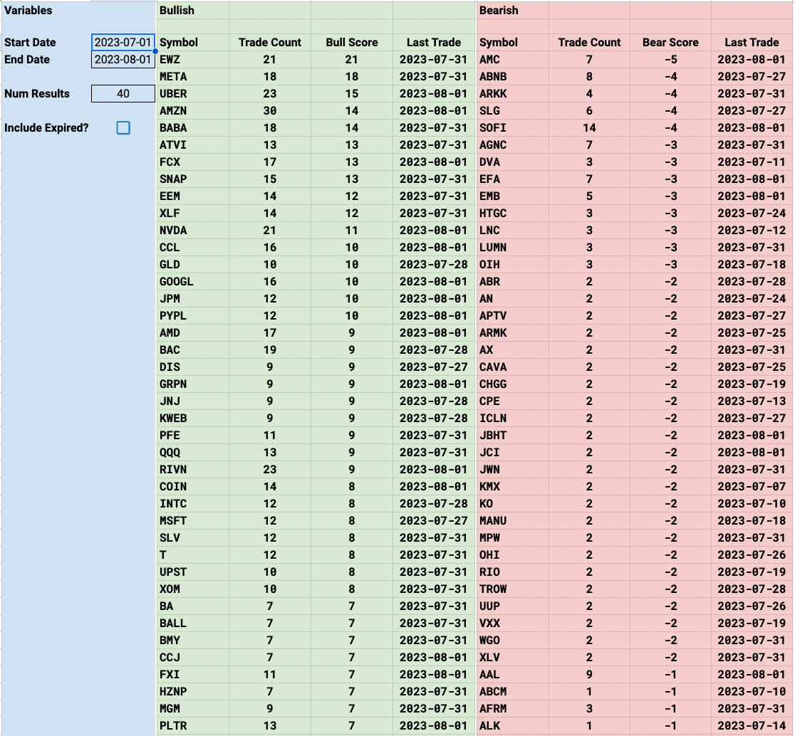Select the MANU symbol cell
This screenshot has height=736, width=795.
point(513,521)
